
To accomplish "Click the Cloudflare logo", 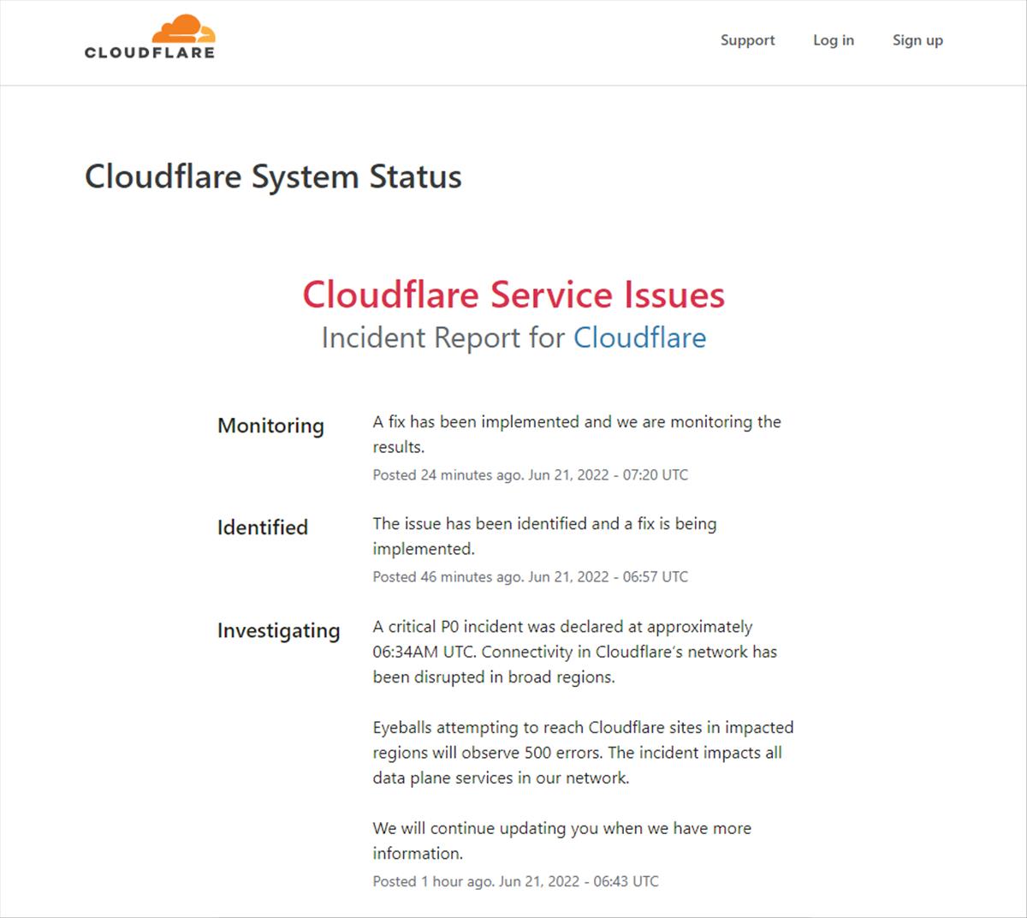I will tap(150, 37).
